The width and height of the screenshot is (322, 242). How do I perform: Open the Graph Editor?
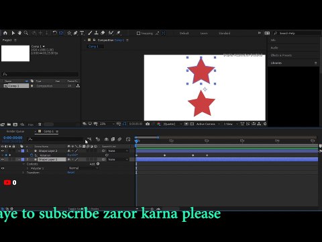[128, 139]
